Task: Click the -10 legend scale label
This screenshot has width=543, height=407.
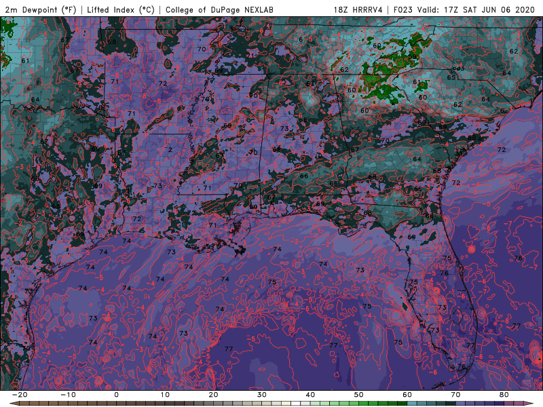Action: point(69,395)
